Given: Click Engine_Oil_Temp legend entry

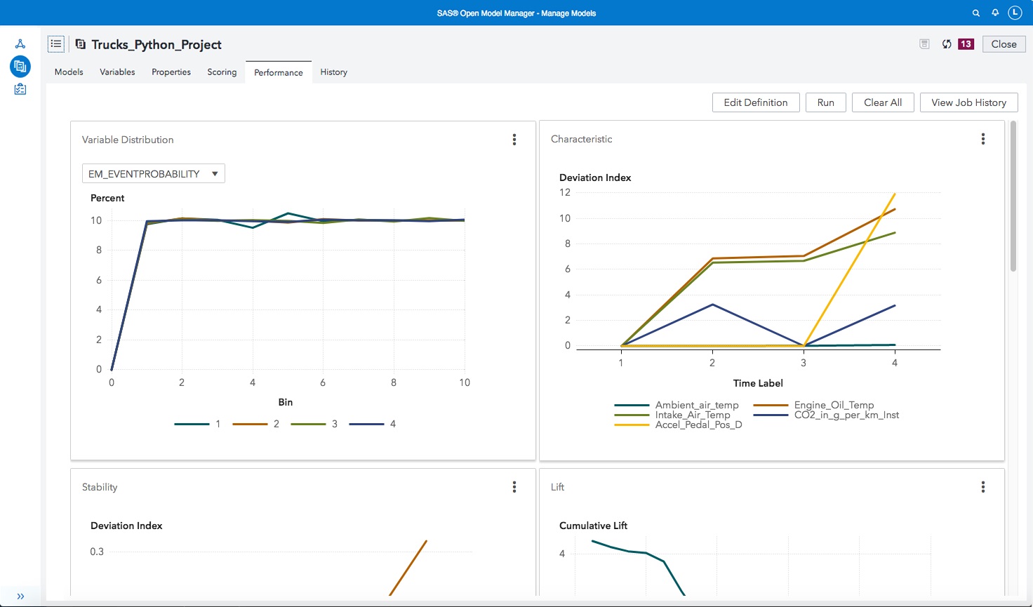Looking at the screenshot, I should click(814, 405).
